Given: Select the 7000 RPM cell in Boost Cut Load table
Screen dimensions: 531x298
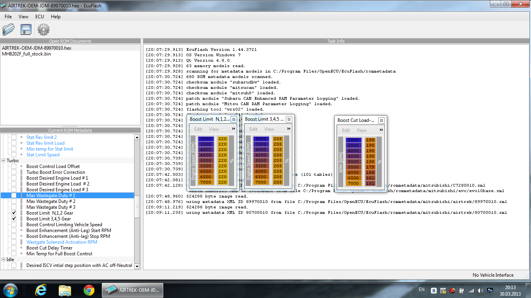Looking at the screenshot, I should click(x=353, y=184).
